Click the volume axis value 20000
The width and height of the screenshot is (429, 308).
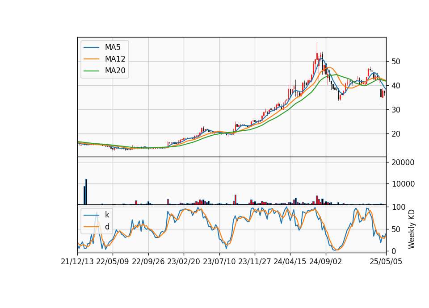tap(403, 162)
